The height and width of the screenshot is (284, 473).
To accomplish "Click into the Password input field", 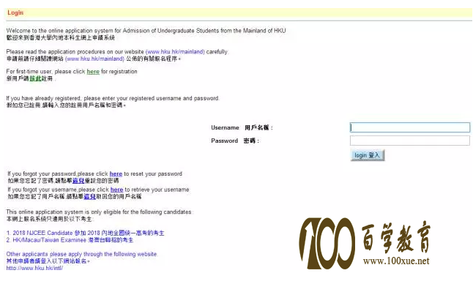I will (409, 141).
